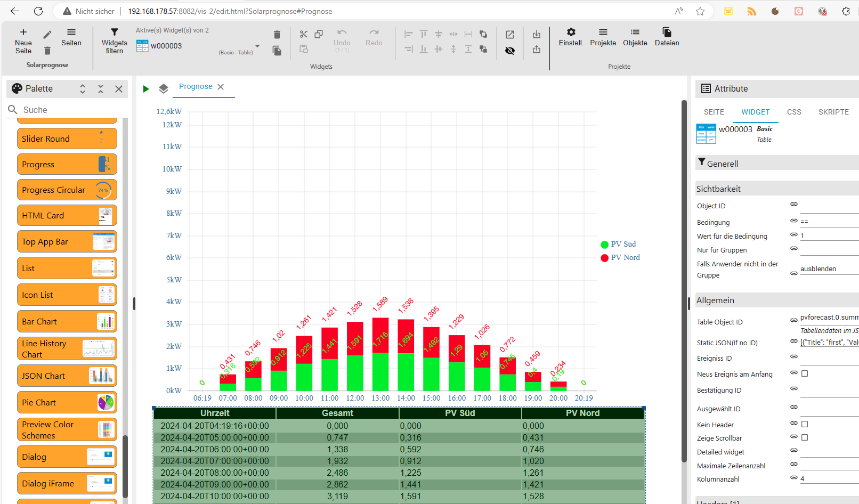
Task: Open the Dateien file manager
Action: (667, 37)
